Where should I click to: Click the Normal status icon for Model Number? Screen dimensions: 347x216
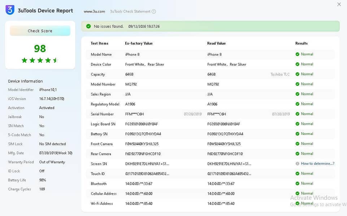[298, 84]
